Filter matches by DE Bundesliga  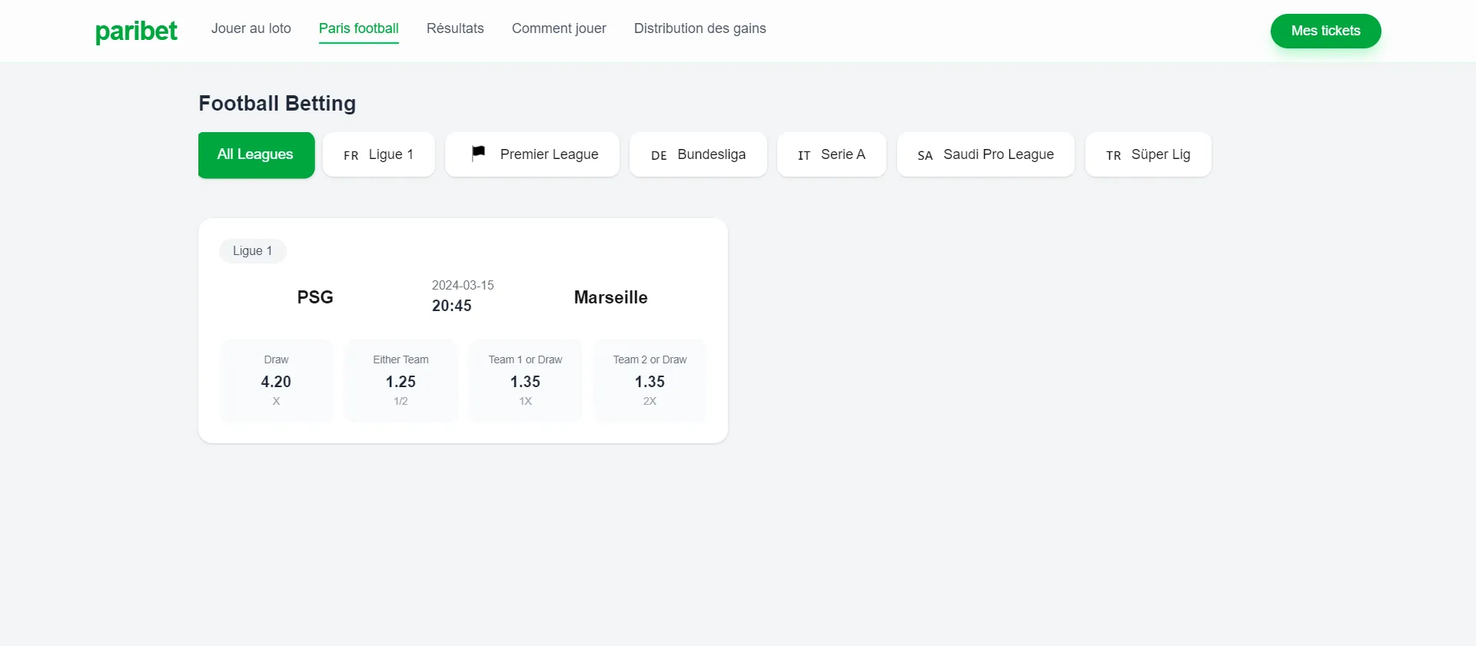[x=698, y=154]
